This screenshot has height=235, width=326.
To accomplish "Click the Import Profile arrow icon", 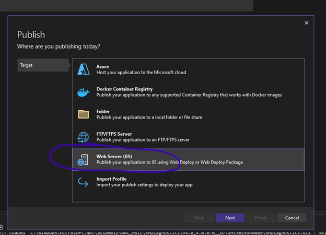I will (x=83, y=182).
